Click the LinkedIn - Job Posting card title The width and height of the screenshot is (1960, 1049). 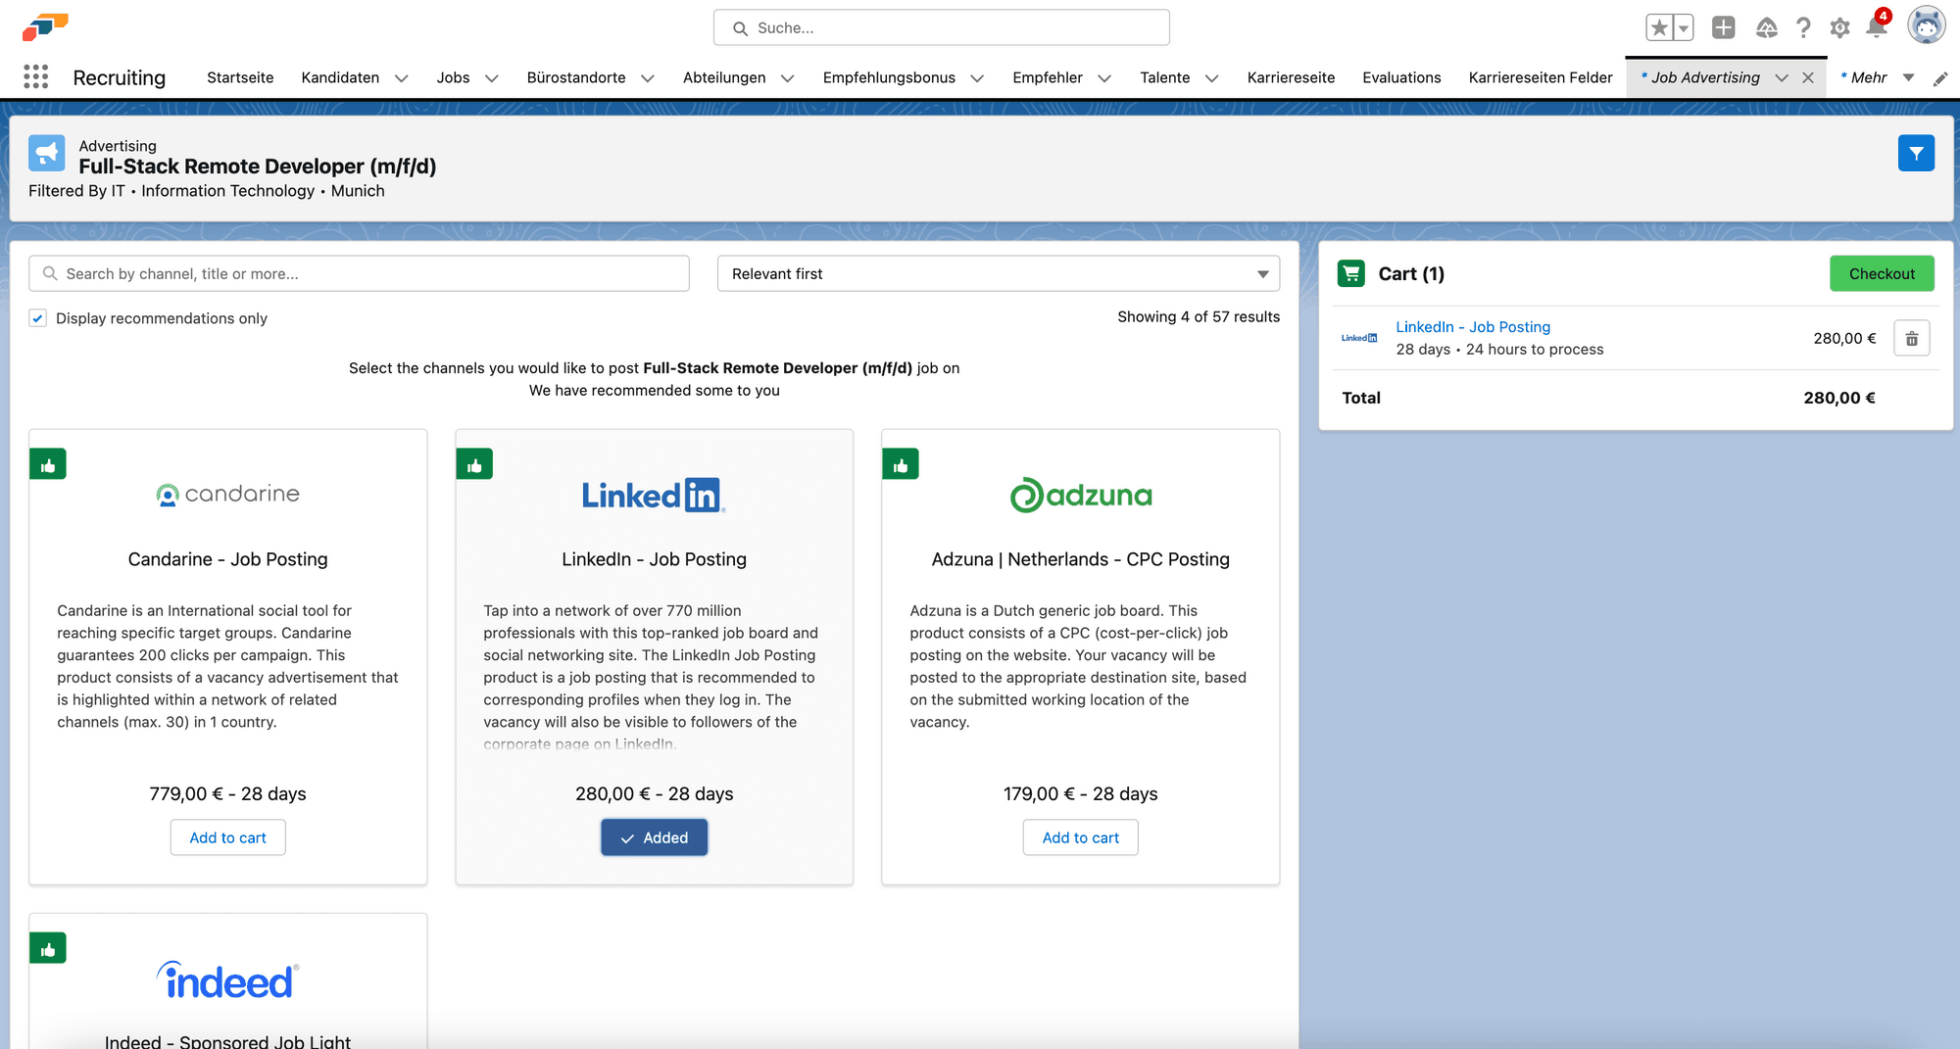pyautogui.click(x=654, y=559)
